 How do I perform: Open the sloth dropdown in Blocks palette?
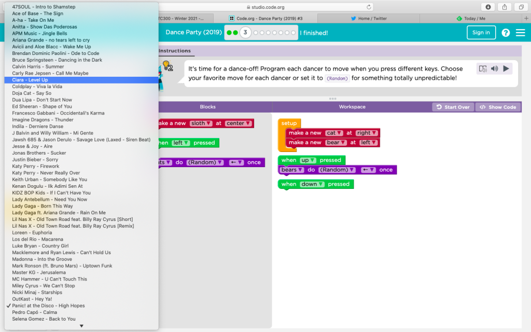(201, 123)
